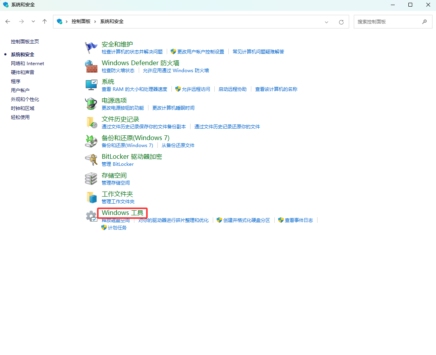Screen dimensions: 436x355
Task: Click the window title bar app icon
Action: [x=6, y=5]
